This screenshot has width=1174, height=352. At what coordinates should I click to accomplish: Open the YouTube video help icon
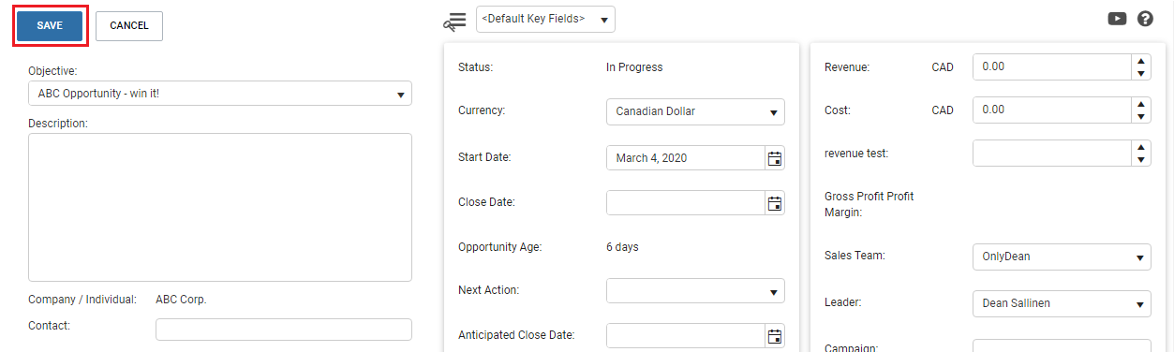pos(1117,18)
